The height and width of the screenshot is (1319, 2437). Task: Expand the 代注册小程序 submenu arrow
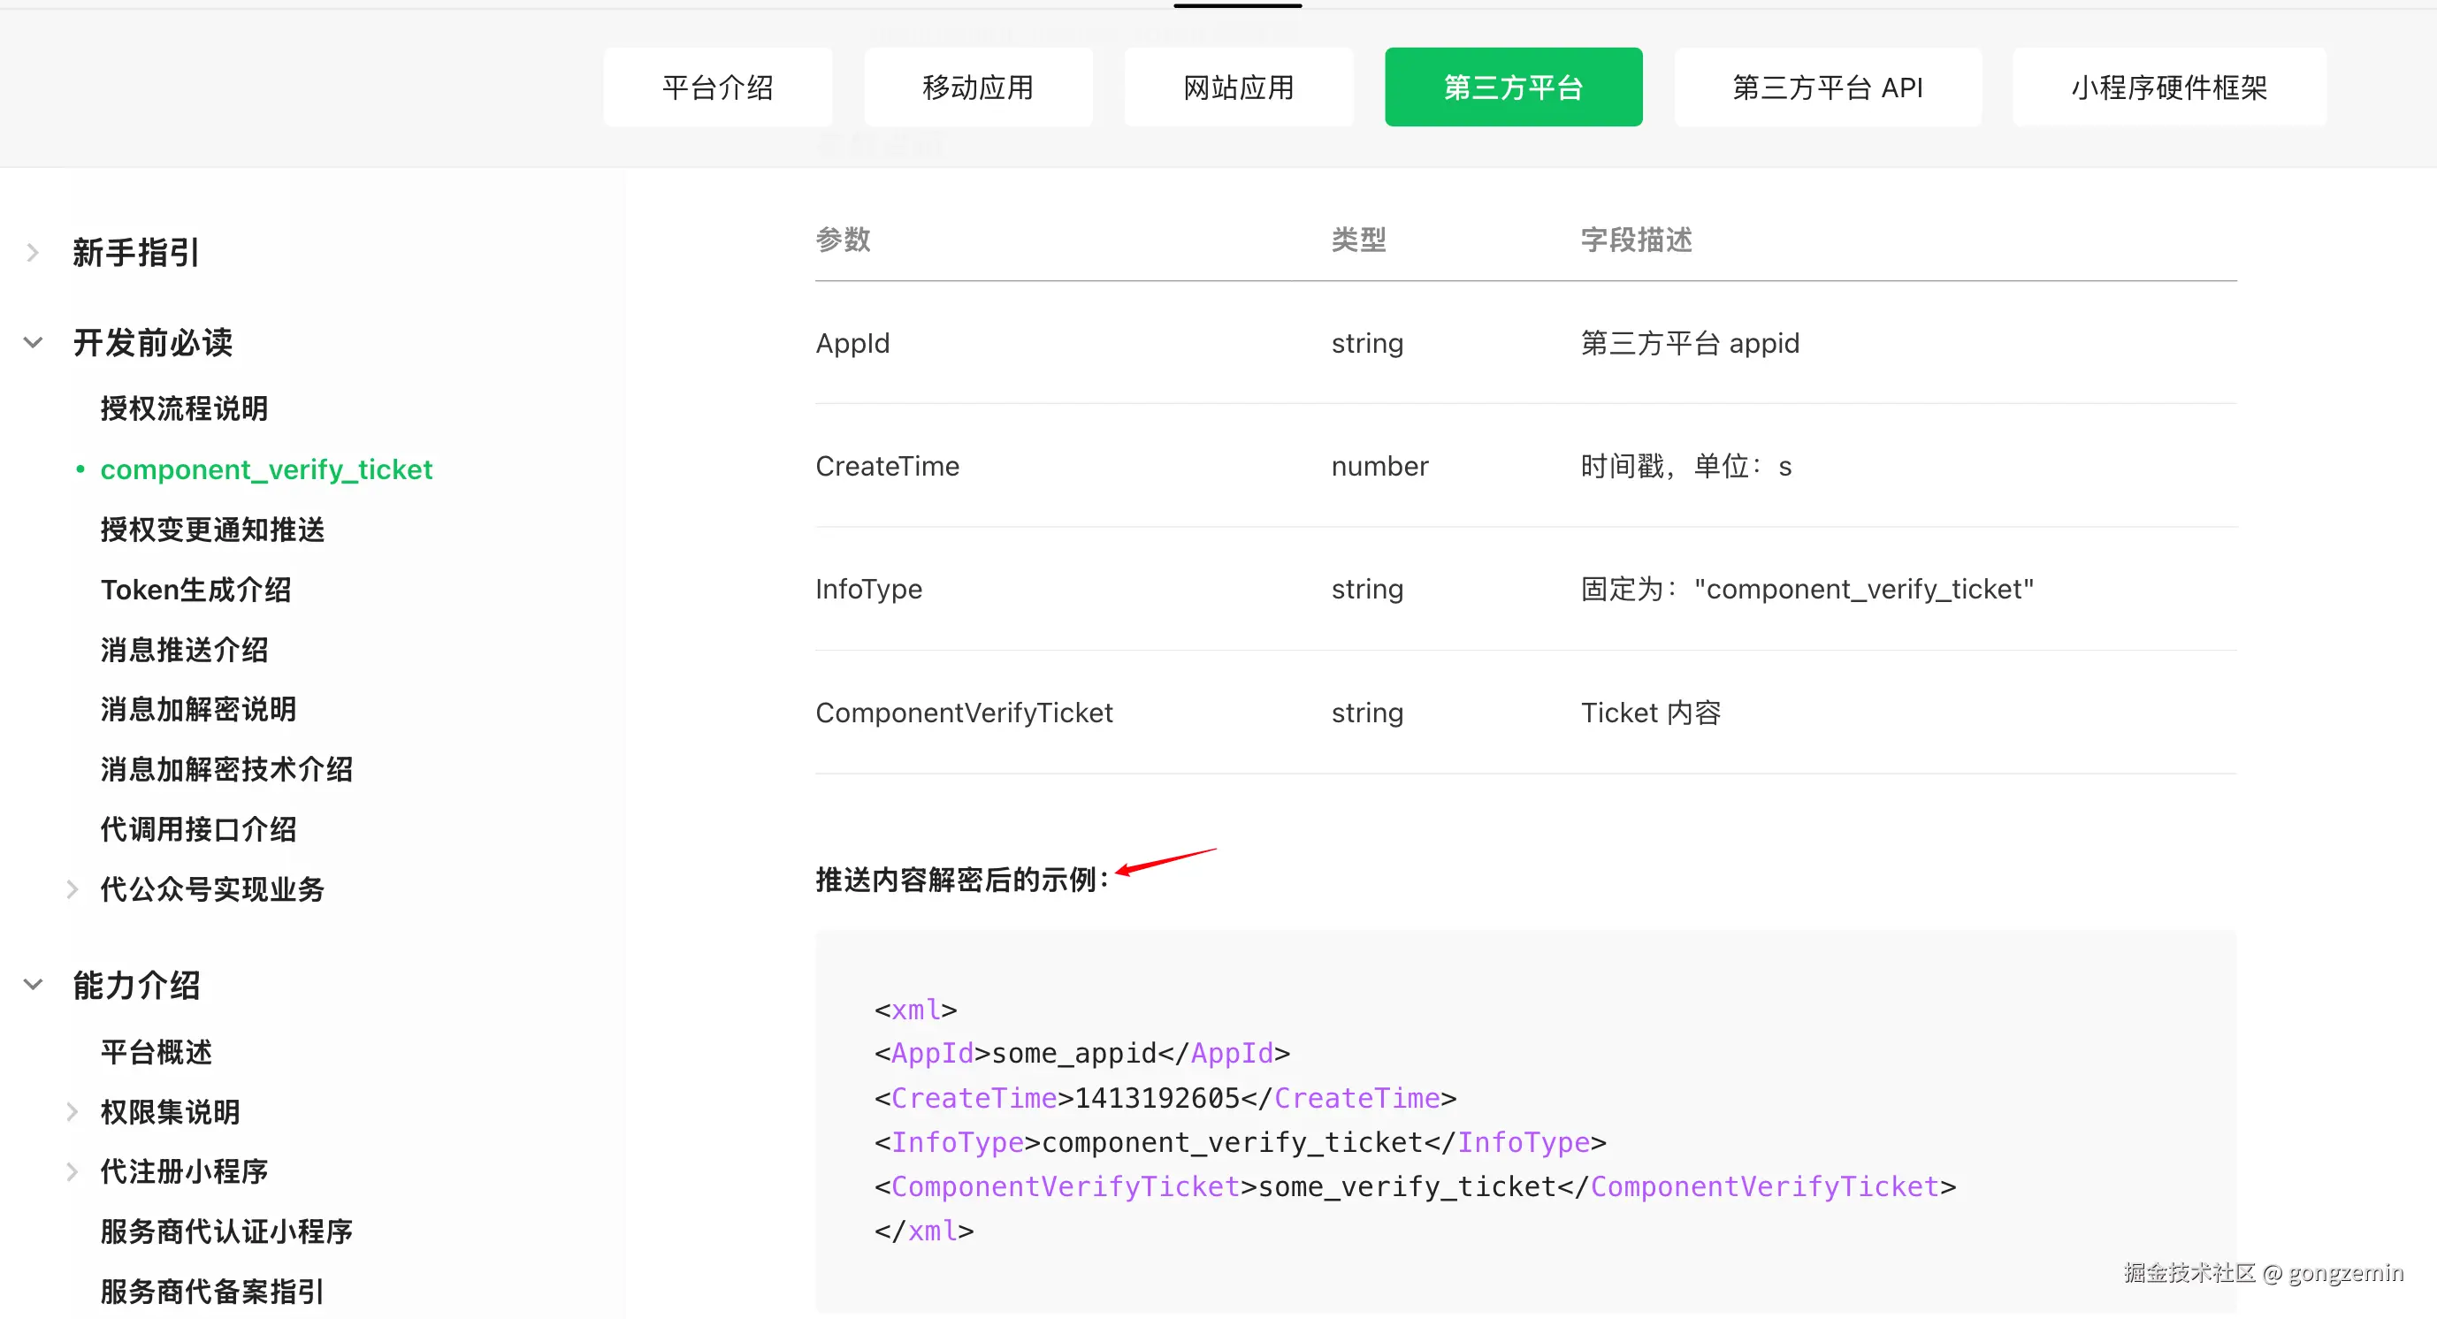point(73,1171)
